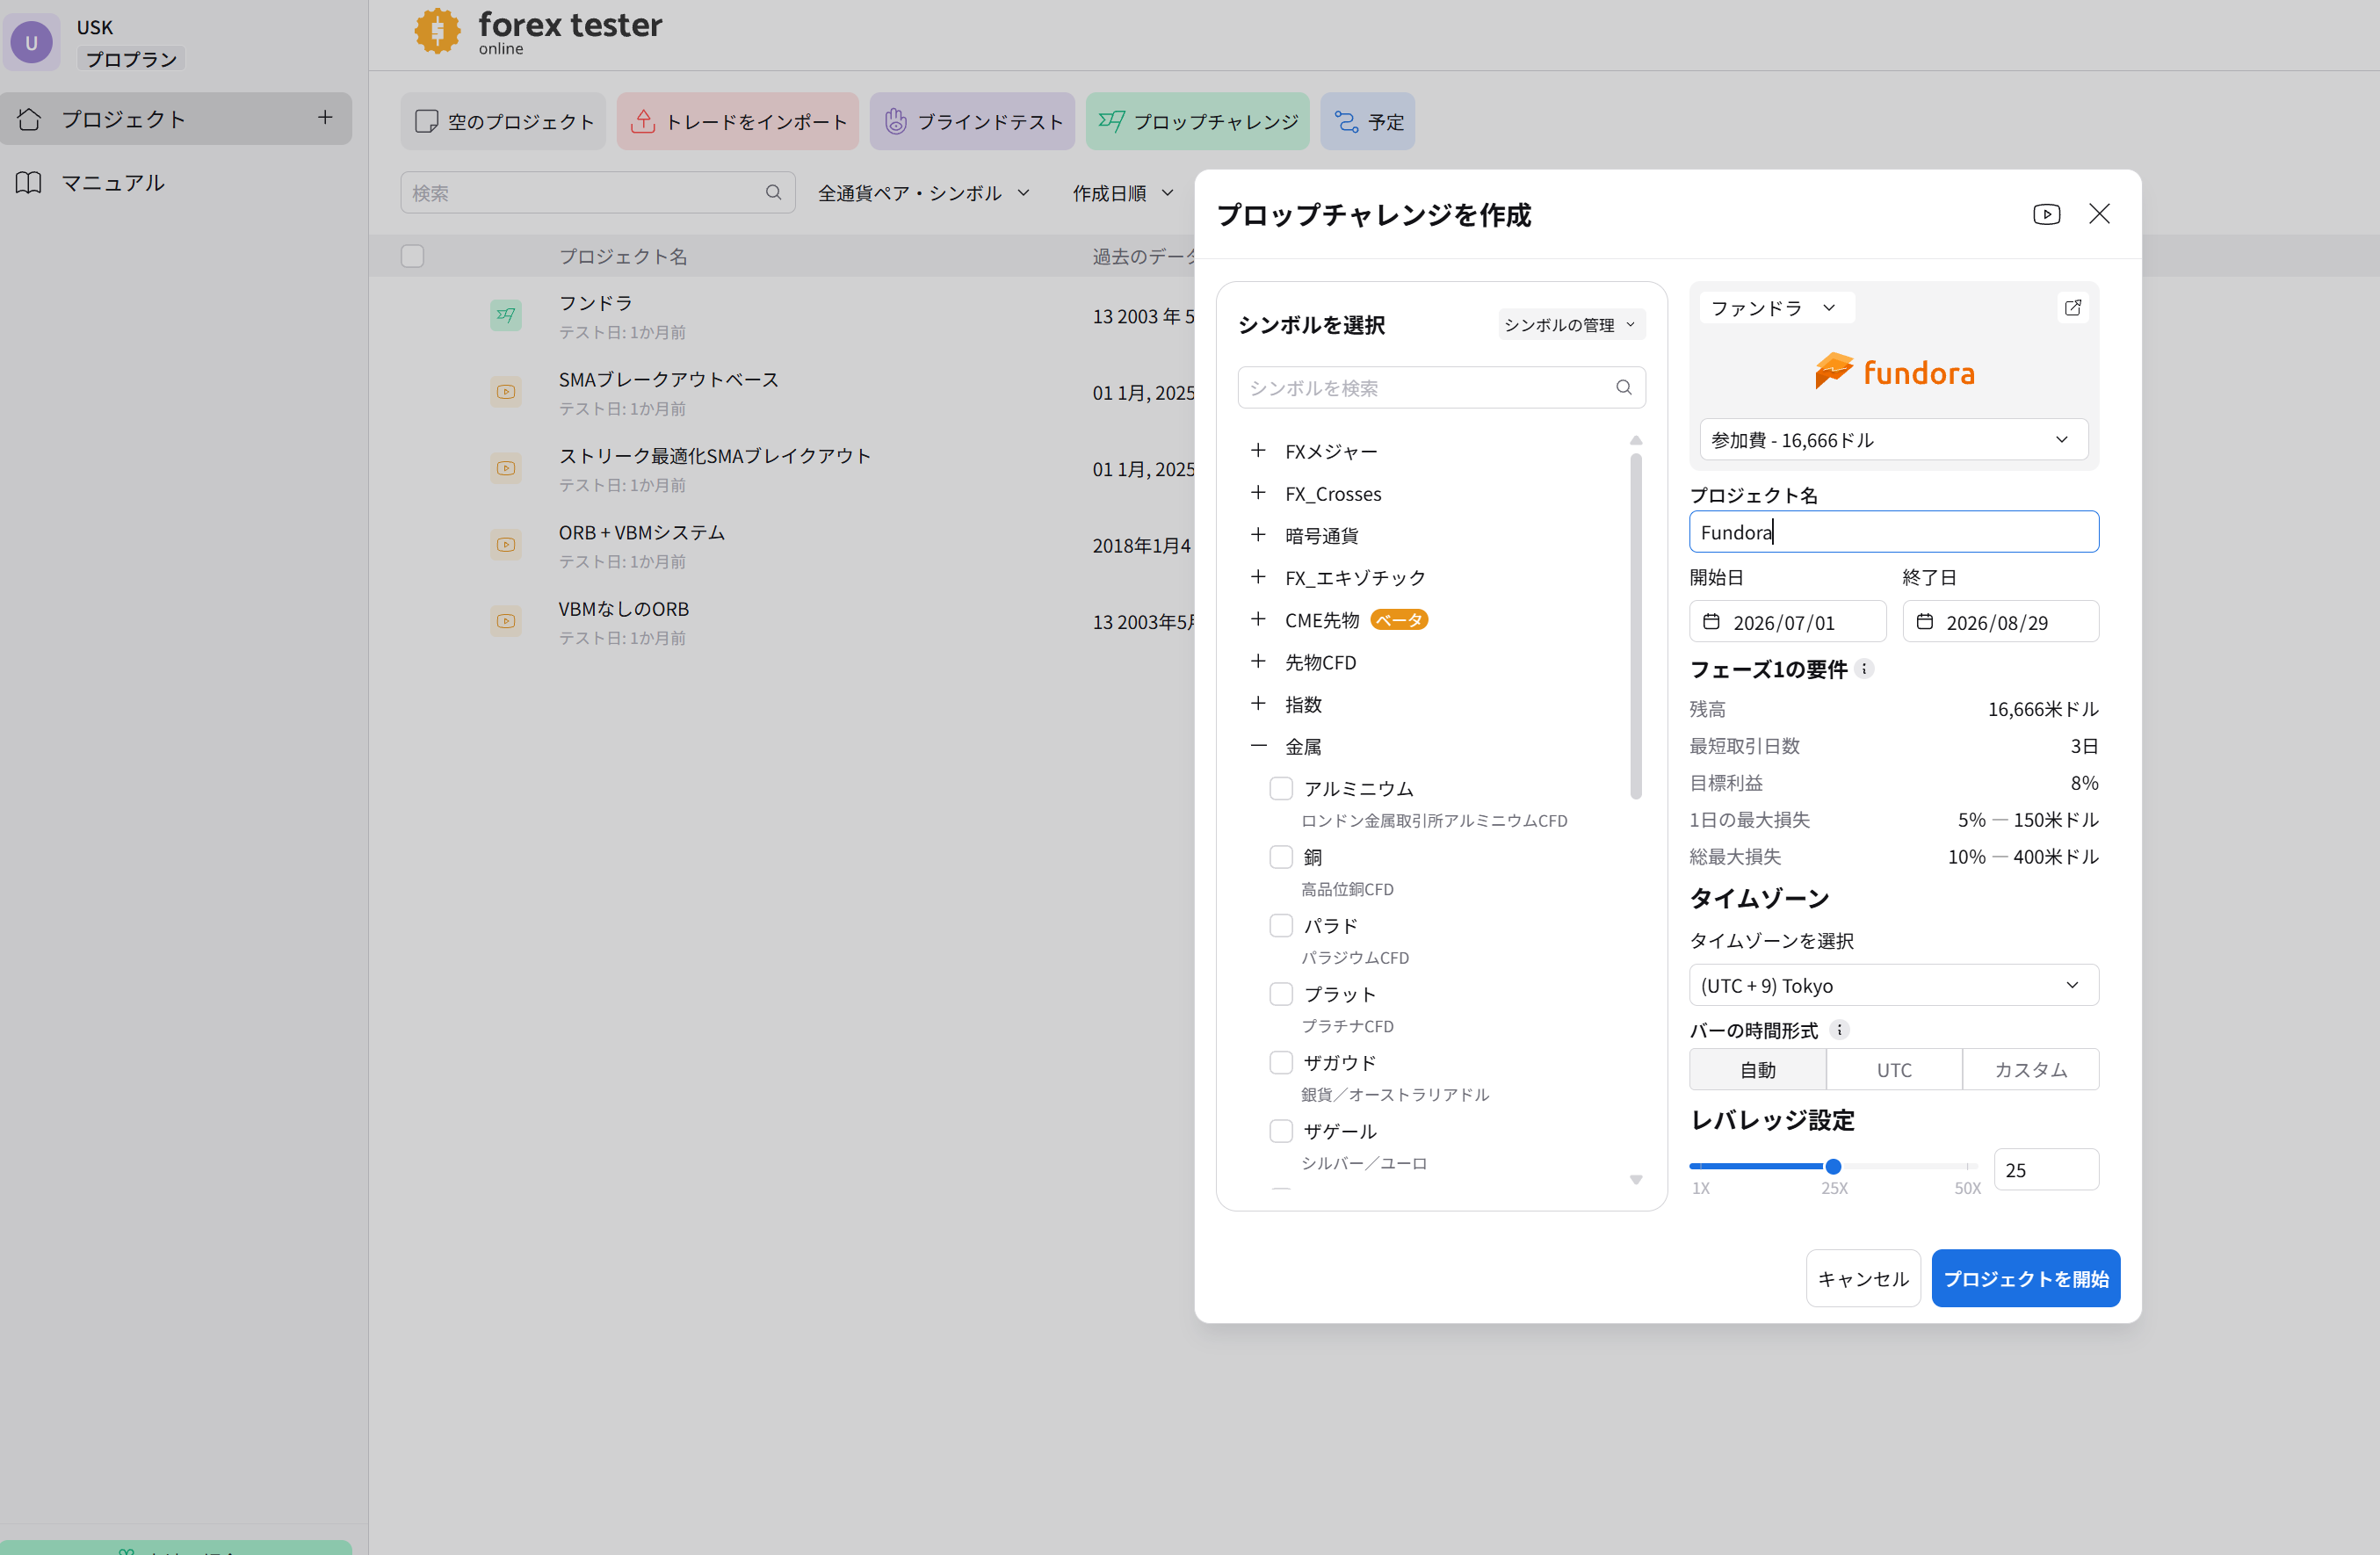This screenshot has width=2380, height=1555.
Task: Click the calendar icon in 終了日 field
Action: tap(1924, 622)
